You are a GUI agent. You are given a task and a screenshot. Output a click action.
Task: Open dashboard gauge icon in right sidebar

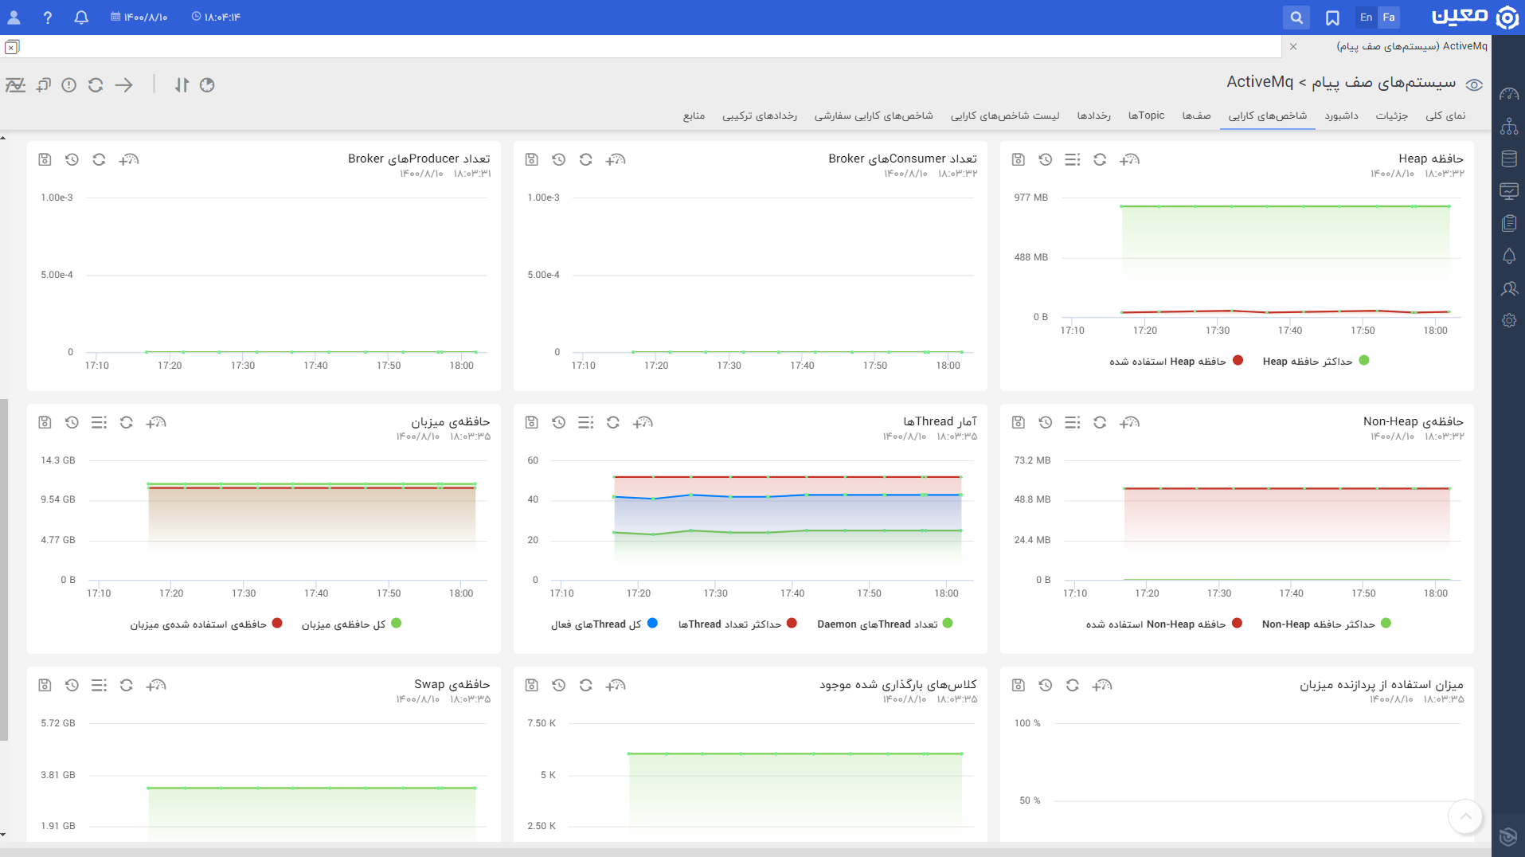pyautogui.click(x=1509, y=94)
